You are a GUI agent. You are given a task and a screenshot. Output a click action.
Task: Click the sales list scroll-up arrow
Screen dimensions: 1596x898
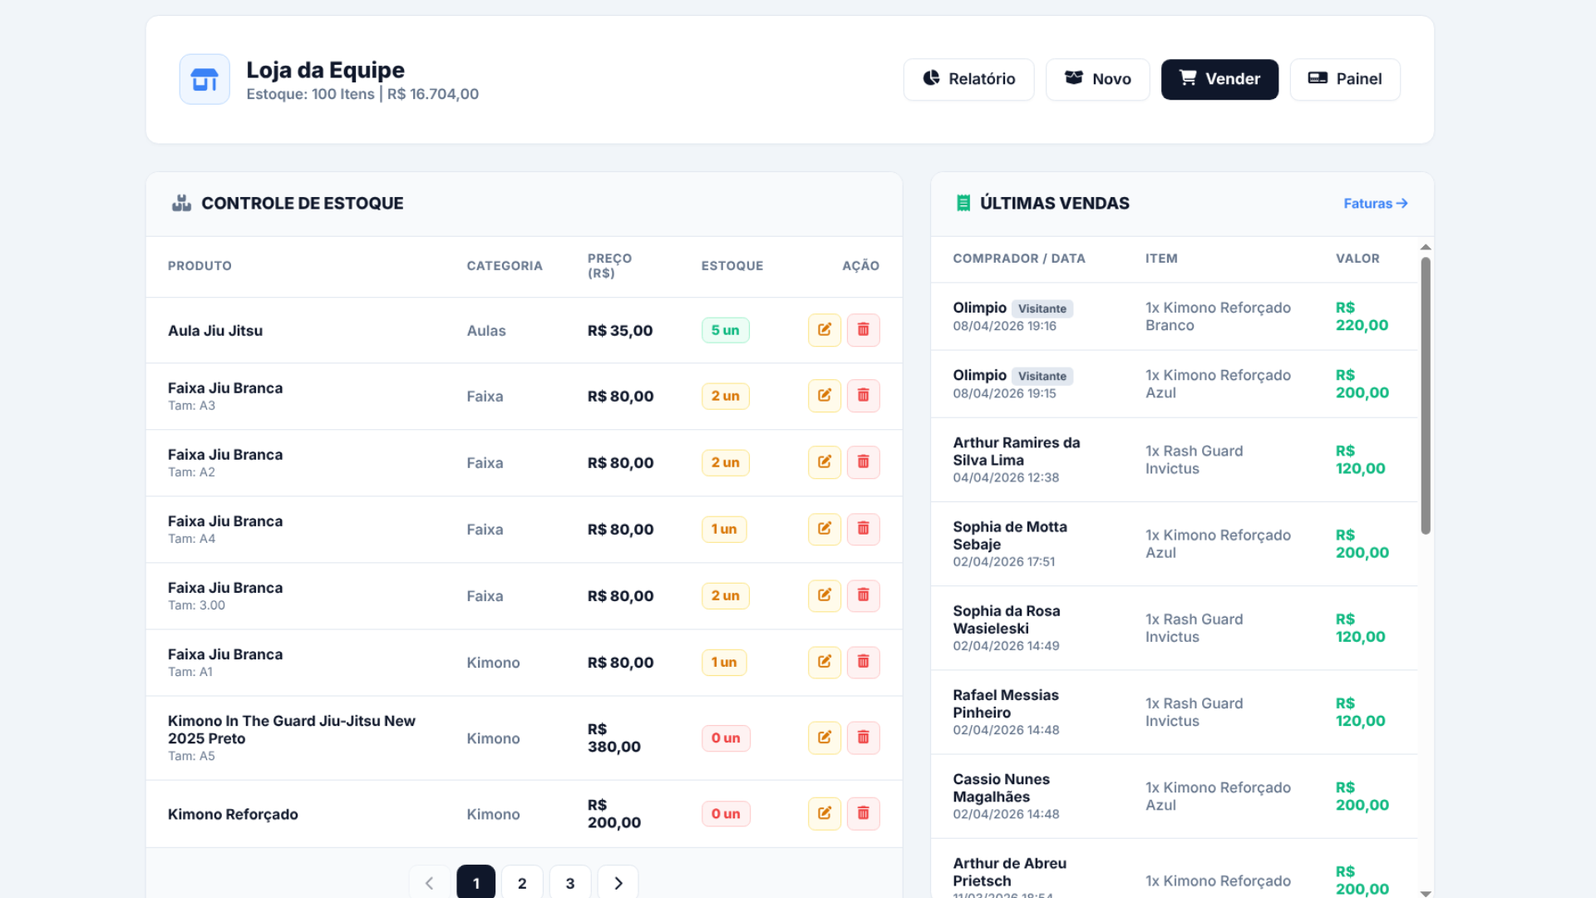point(1426,247)
